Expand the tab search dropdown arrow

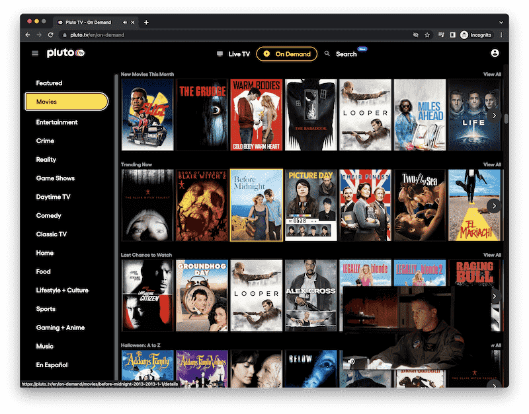[x=501, y=22]
